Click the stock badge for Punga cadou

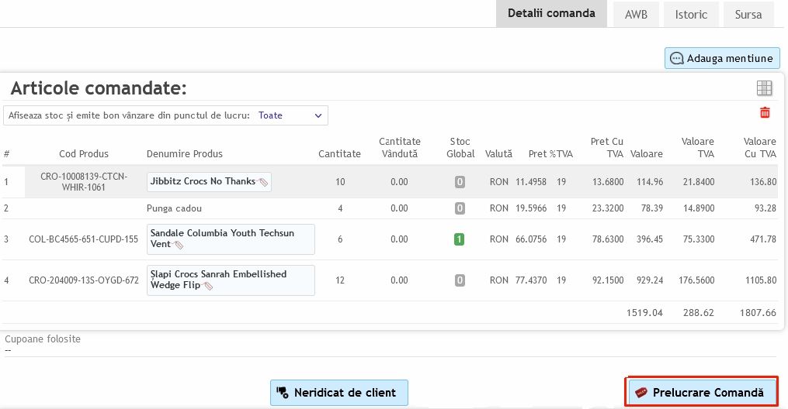(460, 208)
